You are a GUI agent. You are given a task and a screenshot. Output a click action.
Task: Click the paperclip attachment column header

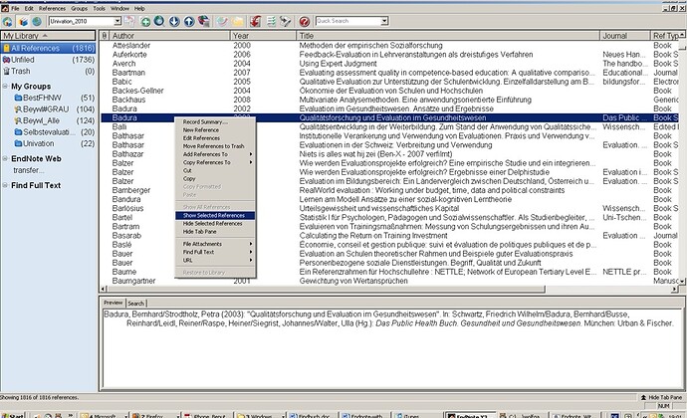point(105,36)
